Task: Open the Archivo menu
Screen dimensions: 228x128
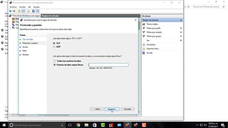Action: [x=13, y=7]
